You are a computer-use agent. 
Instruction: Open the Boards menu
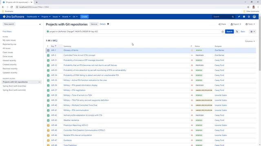[66, 17]
